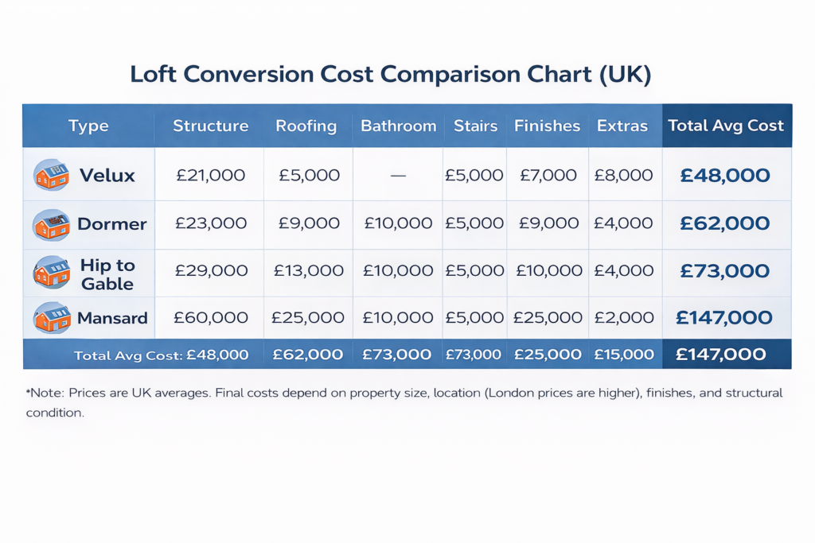Select the Bathroom column header
815x543 pixels.
click(398, 126)
